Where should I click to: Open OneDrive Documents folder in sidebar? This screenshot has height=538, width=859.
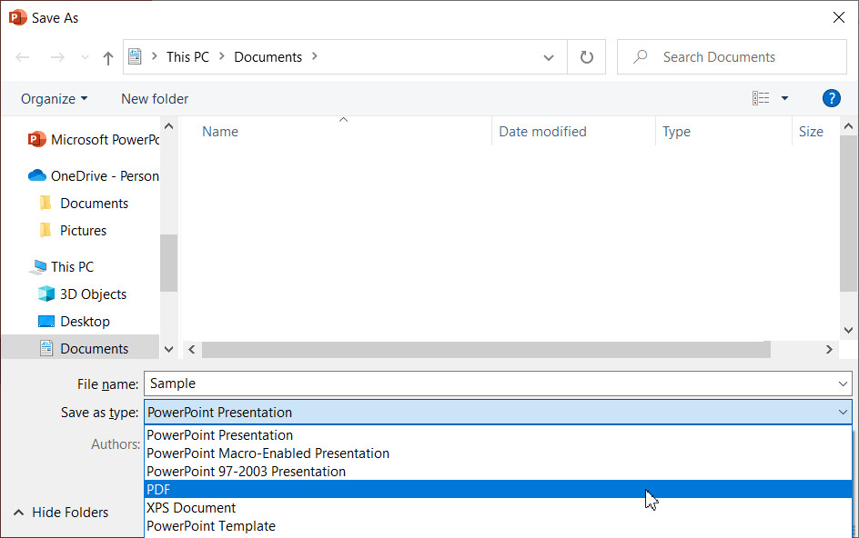[95, 204]
